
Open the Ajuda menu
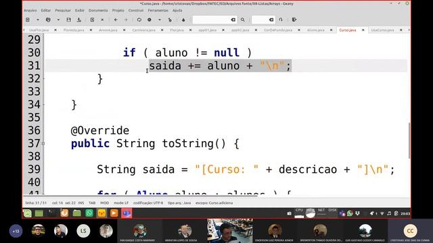pyautogui.click(x=177, y=11)
